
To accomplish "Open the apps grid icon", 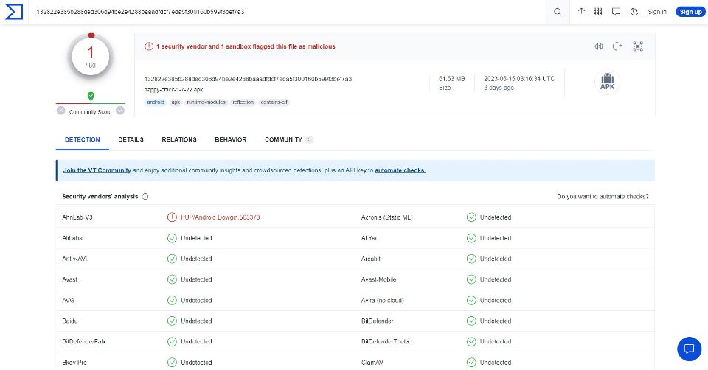I will pos(597,12).
